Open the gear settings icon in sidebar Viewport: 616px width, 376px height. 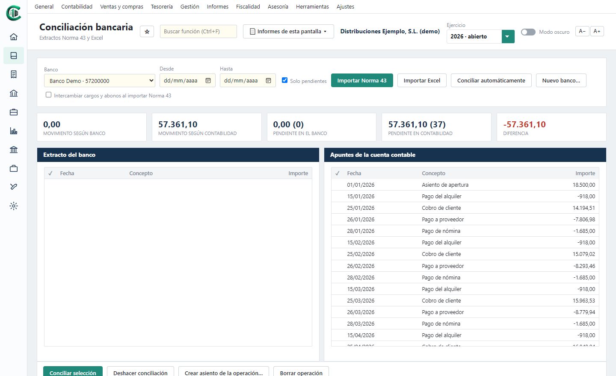14,206
